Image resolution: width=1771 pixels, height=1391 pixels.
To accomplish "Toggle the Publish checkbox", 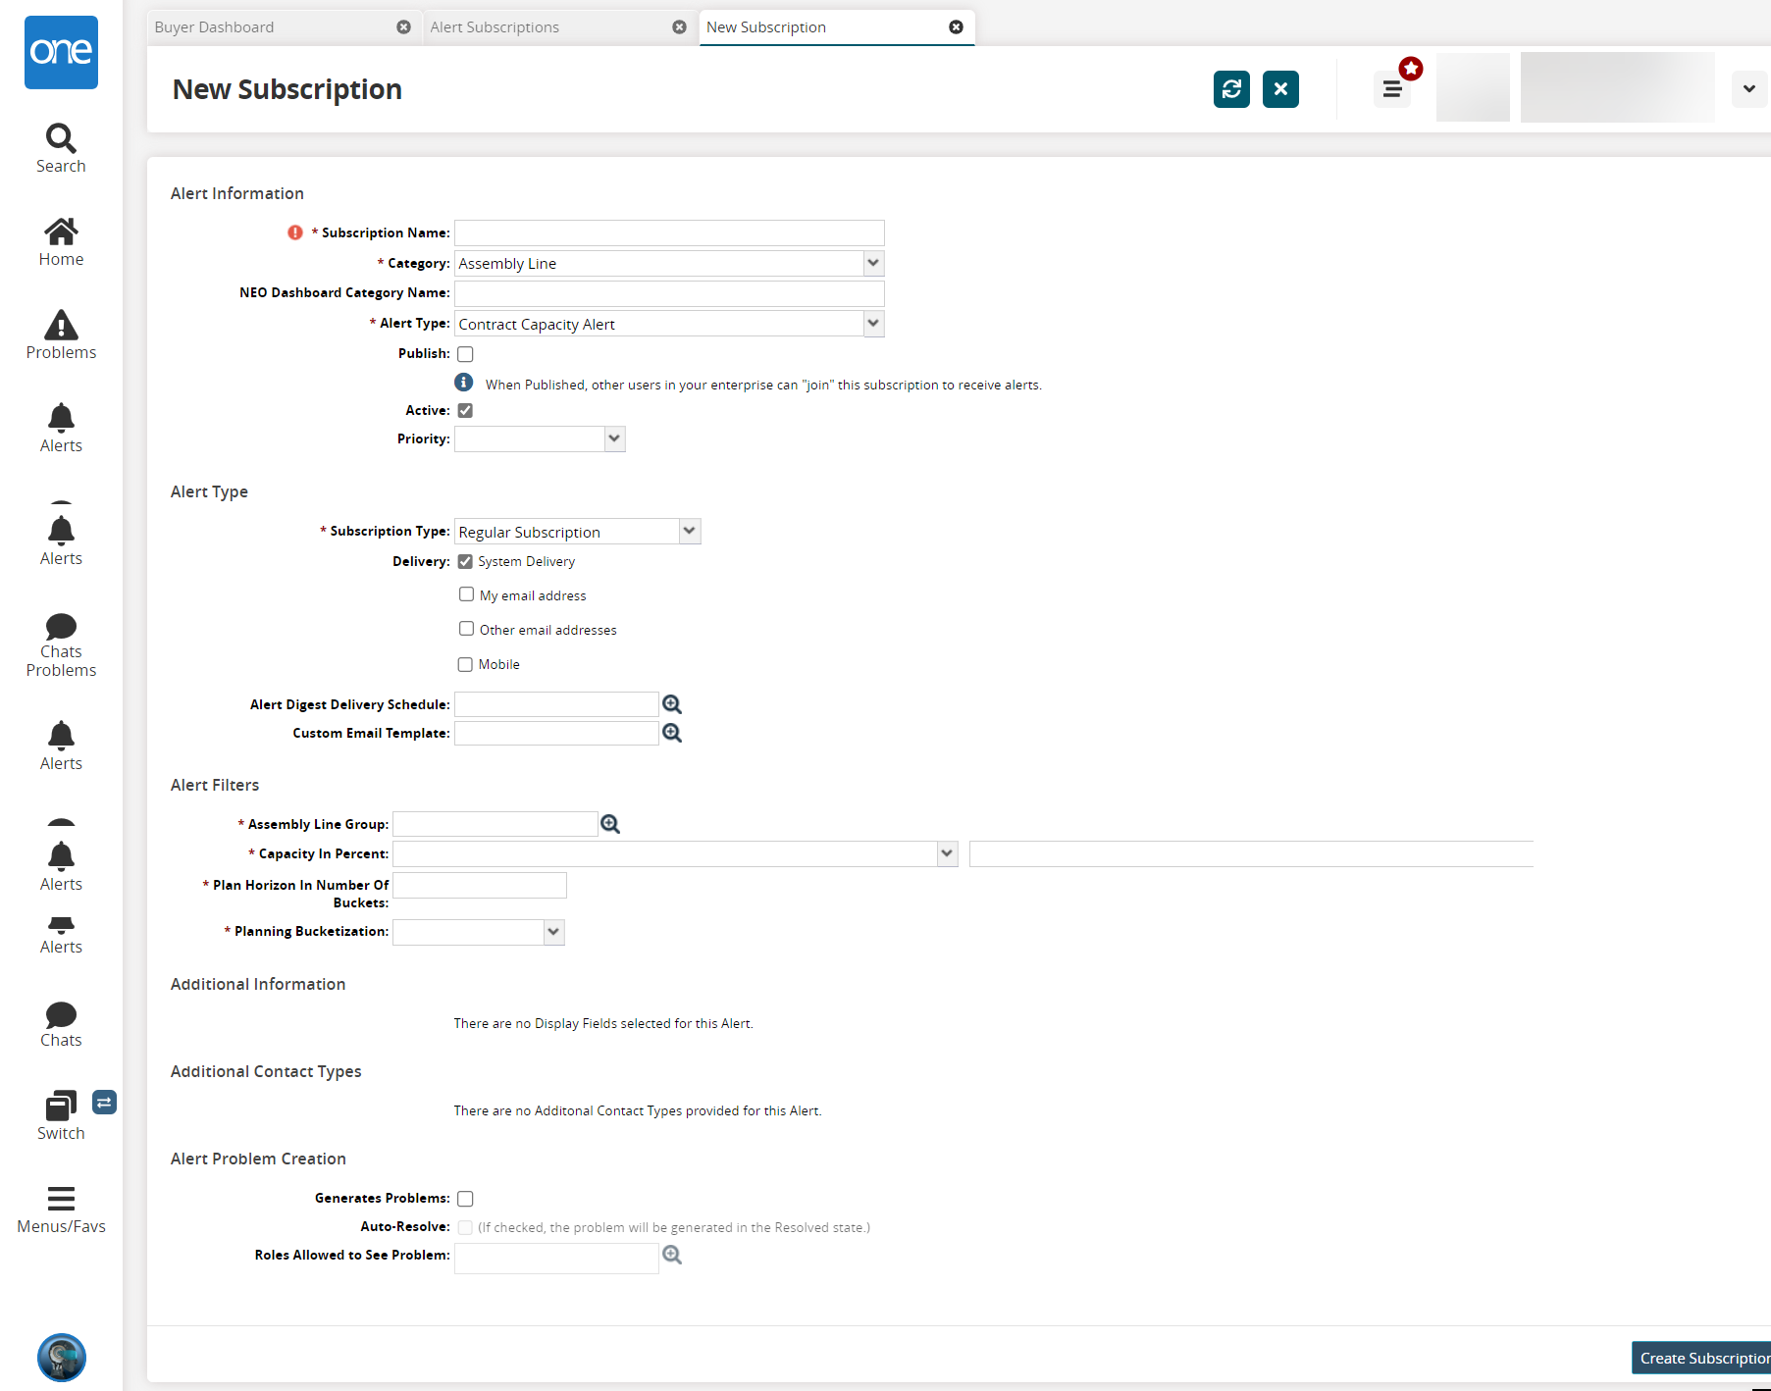I will 465,354.
